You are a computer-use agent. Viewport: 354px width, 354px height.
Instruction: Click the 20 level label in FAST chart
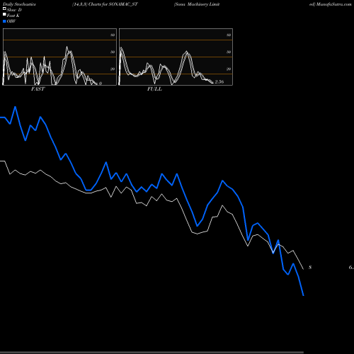[x=113, y=69]
